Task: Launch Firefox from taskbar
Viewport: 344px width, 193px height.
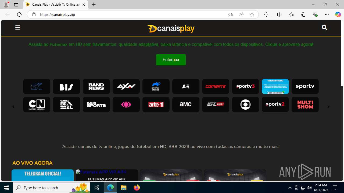Action: 137,188
